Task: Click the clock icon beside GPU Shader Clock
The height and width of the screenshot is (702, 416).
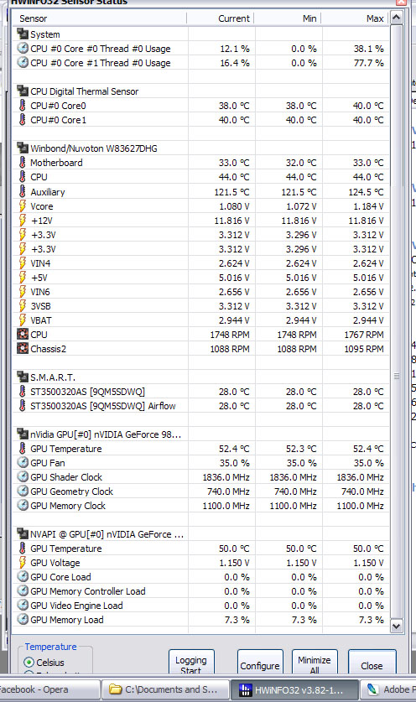Action: pos(23,476)
